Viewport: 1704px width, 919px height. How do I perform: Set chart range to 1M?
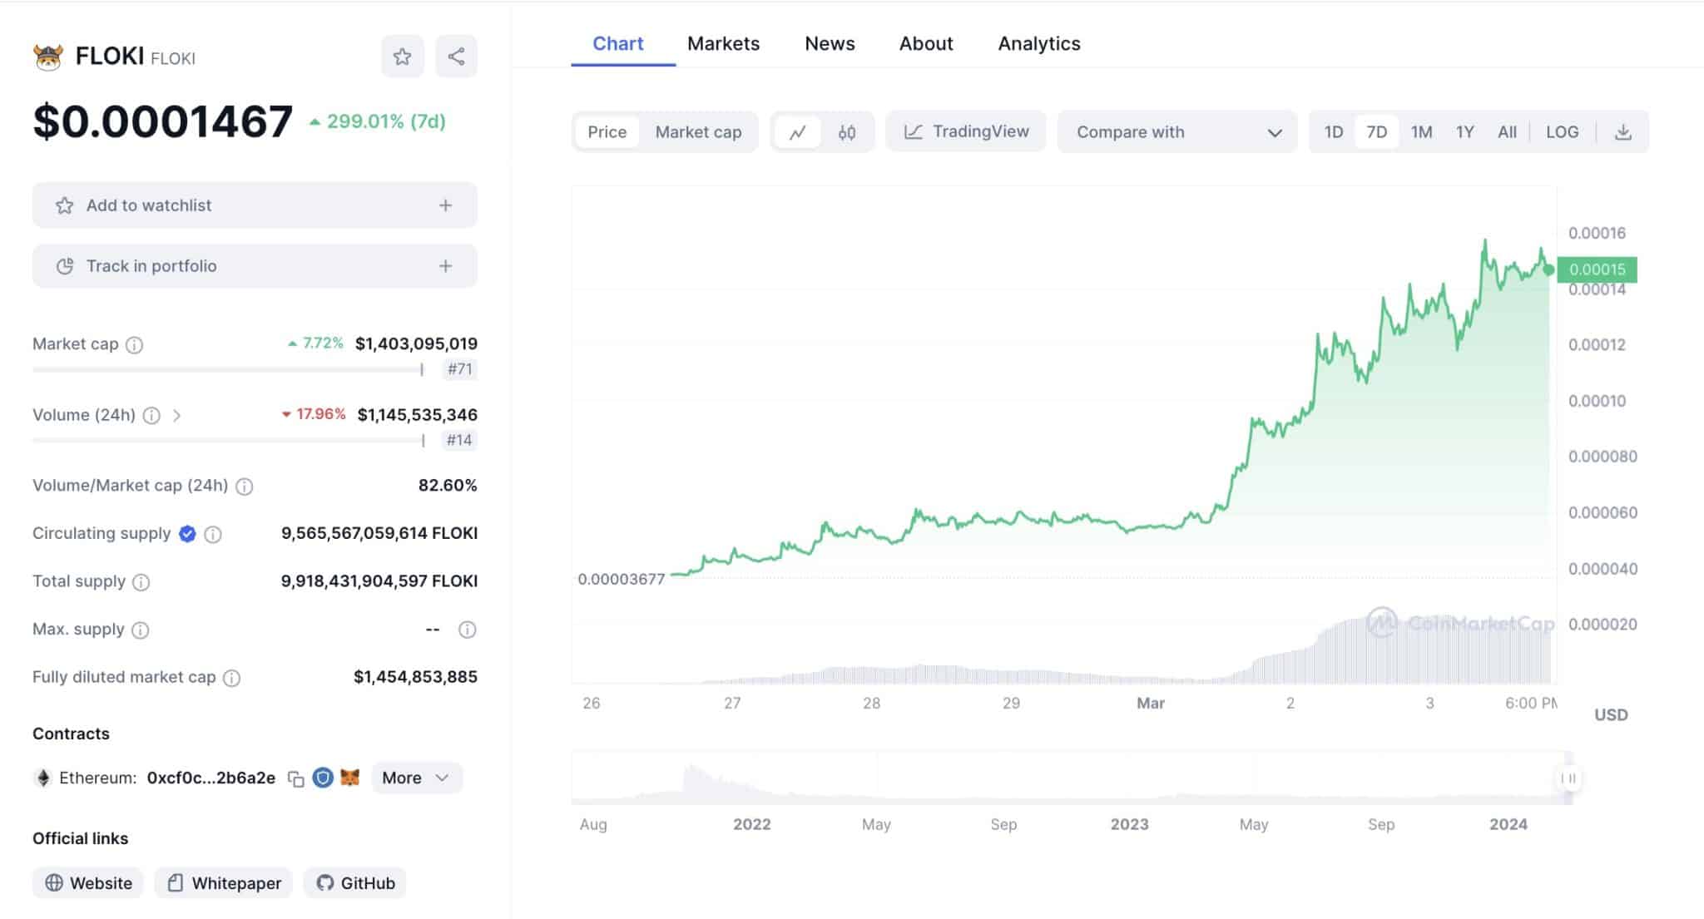point(1421,132)
